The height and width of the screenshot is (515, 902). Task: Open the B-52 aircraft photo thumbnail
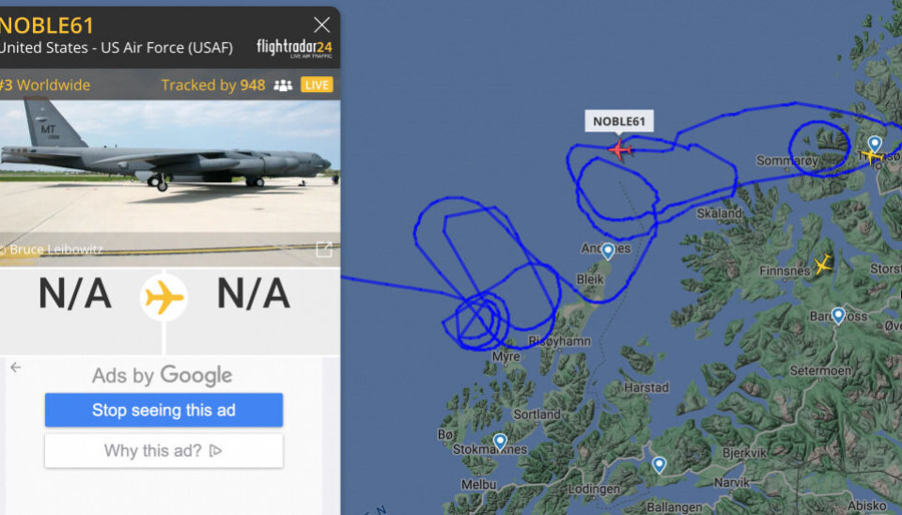pyautogui.click(x=170, y=183)
